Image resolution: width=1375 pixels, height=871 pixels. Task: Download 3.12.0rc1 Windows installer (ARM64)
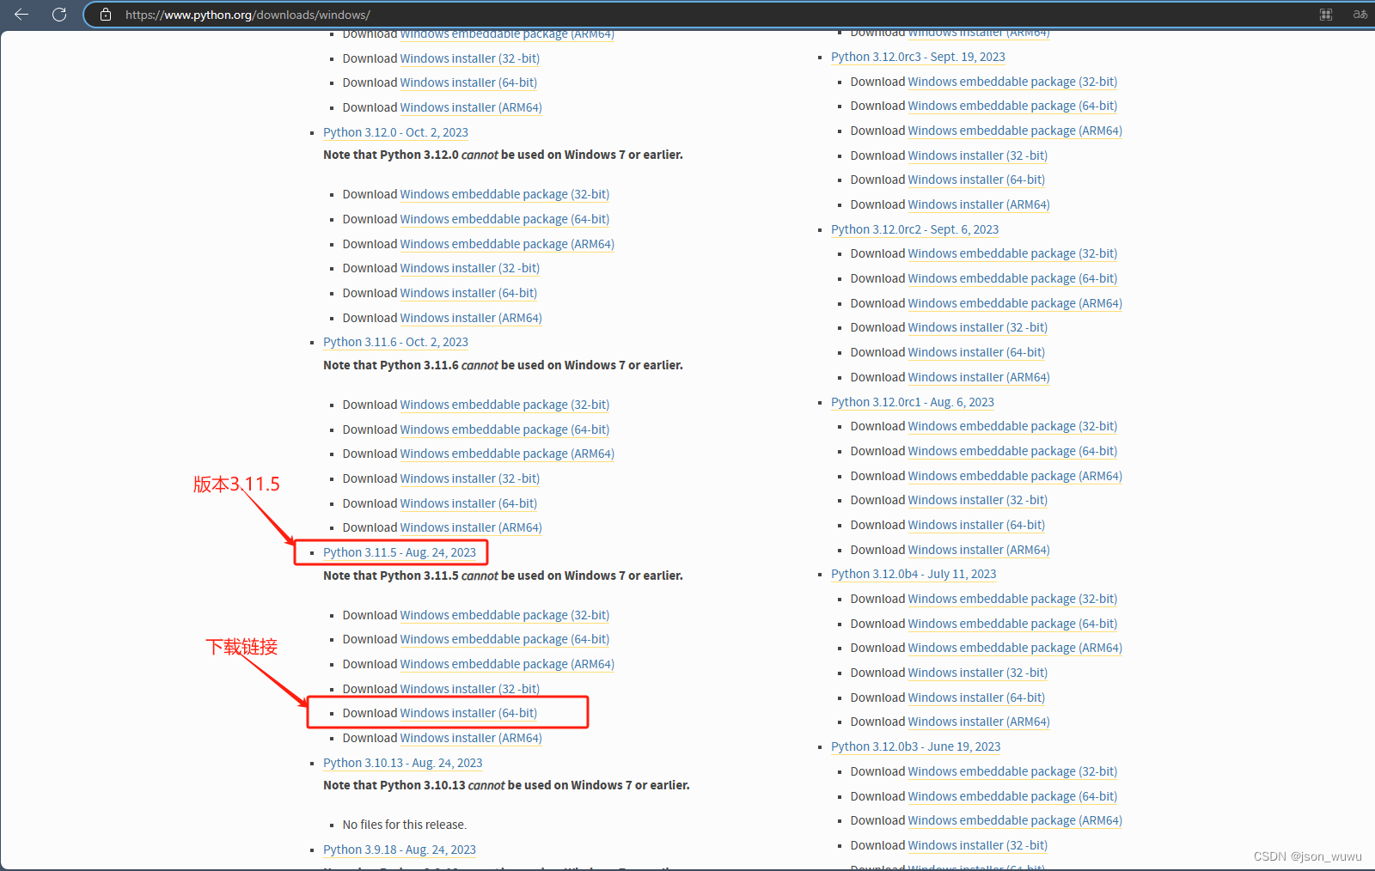point(979,550)
